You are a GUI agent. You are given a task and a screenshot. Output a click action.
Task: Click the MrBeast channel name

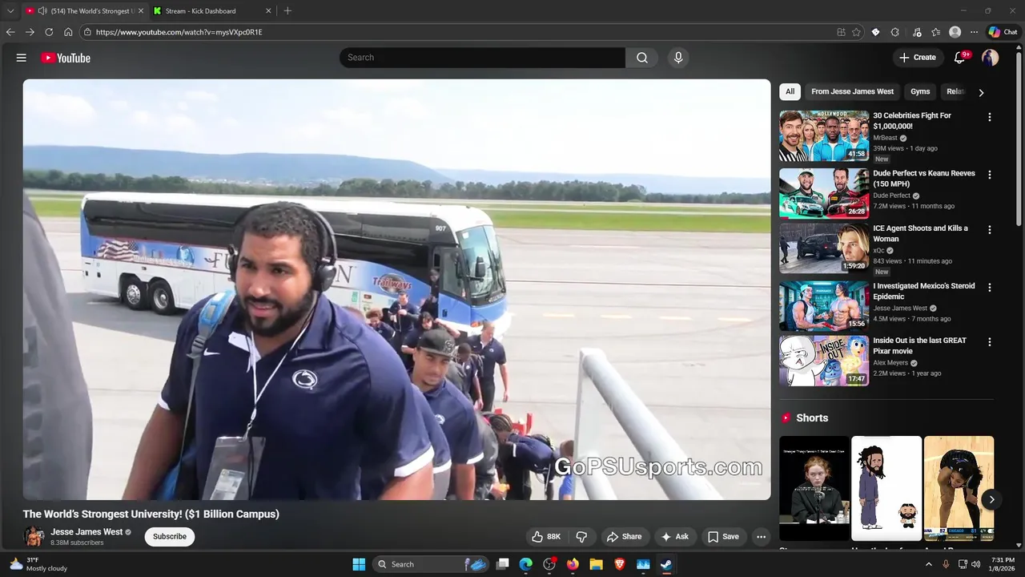[885, 138]
